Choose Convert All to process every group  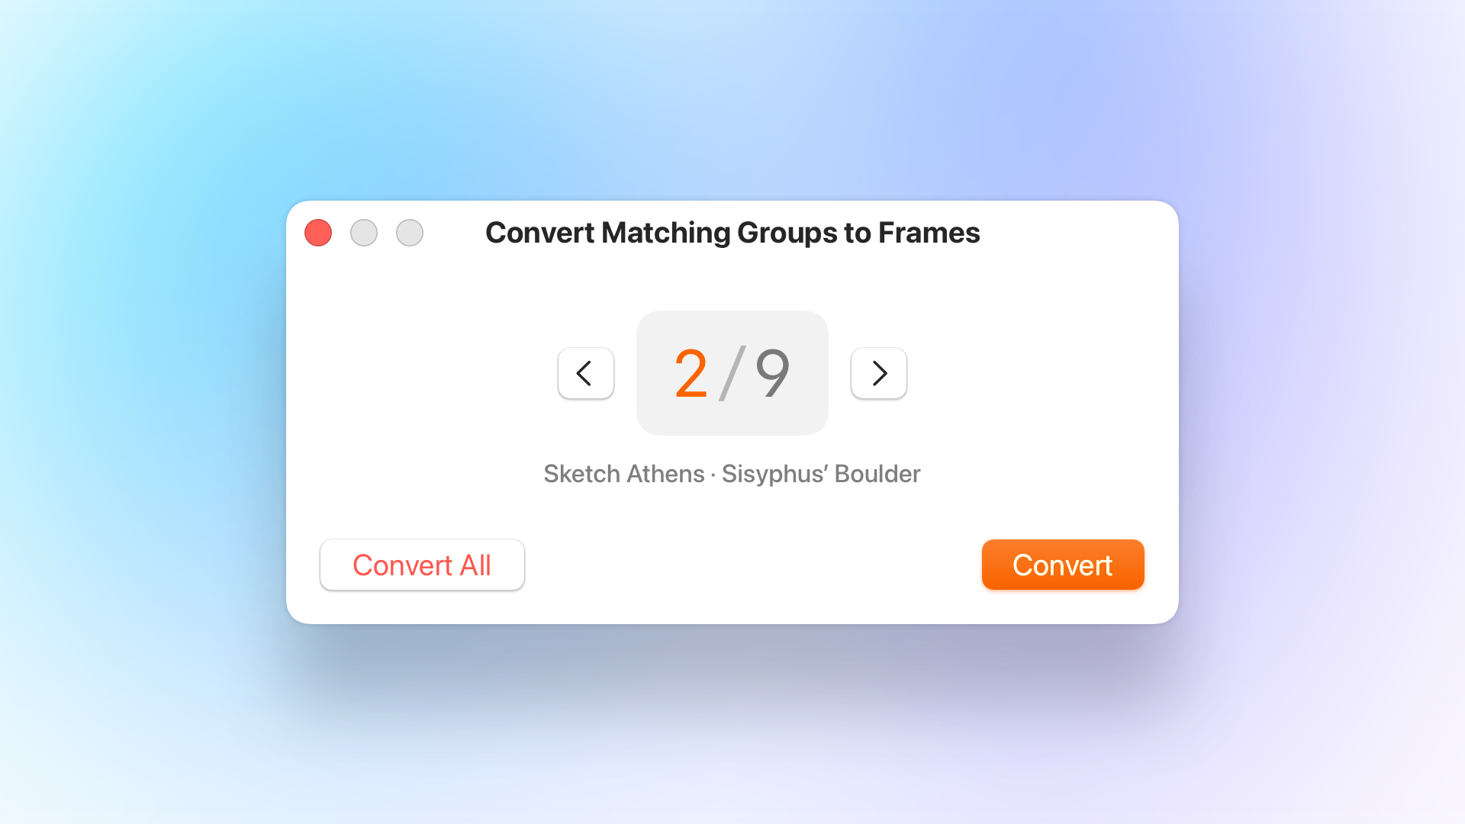click(x=422, y=565)
